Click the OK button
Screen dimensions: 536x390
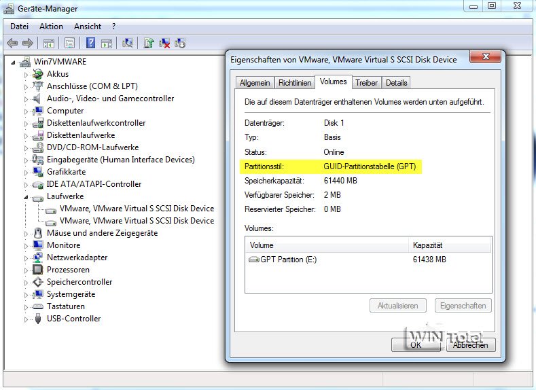(x=416, y=345)
